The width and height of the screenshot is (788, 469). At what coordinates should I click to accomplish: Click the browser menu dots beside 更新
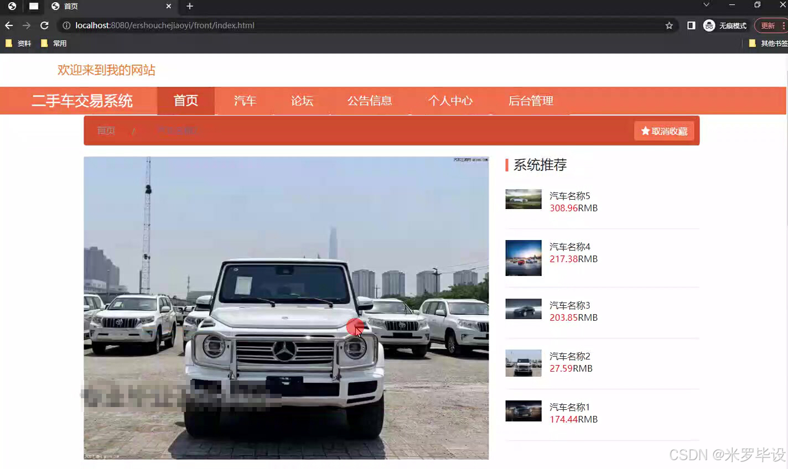point(784,25)
